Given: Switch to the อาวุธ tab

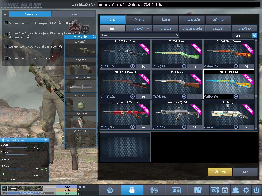Looking at the screenshot, I should coord(112,20).
